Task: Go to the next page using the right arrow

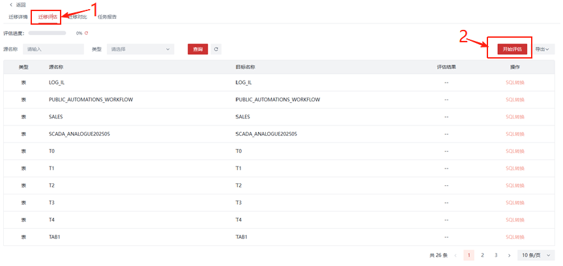Action: [x=509, y=256]
